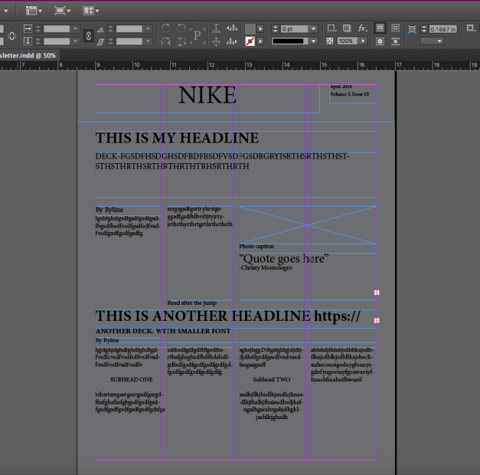Adjust the Shear X Angle stepper
This screenshot has width=480, height=475.
pos(111,41)
